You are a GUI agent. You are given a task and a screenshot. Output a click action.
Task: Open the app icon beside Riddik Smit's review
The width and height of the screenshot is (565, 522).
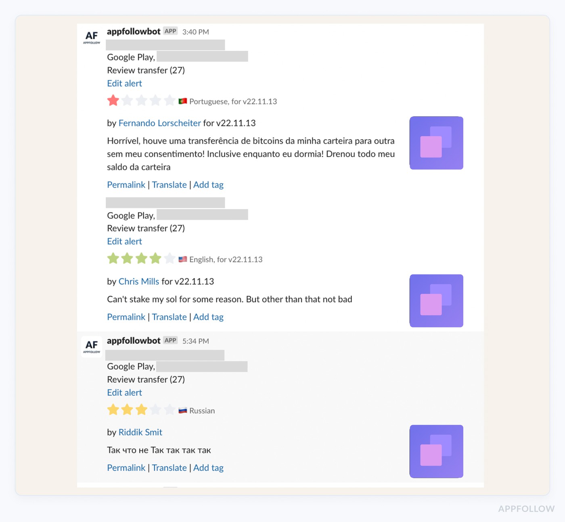coord(436,451)
